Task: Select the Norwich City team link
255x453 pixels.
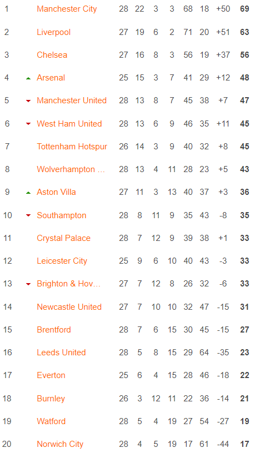Action: (x=60, y=444)
